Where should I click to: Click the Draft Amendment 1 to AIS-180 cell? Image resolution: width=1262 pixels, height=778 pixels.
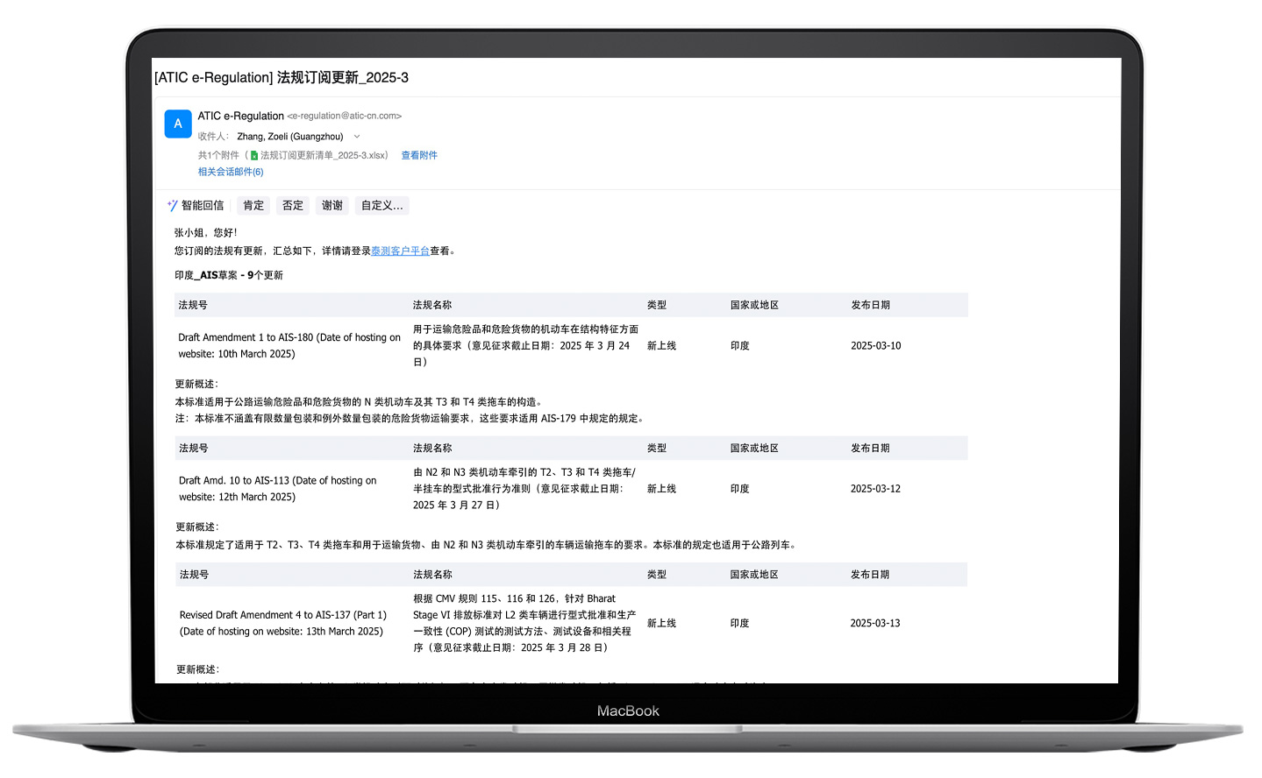point(289,345)
